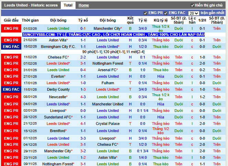The width and height of the screenshot is (228, 166).
Task: Click Thắng 1/2 kèo in Brentford row
Action: [x=161, y=131]
